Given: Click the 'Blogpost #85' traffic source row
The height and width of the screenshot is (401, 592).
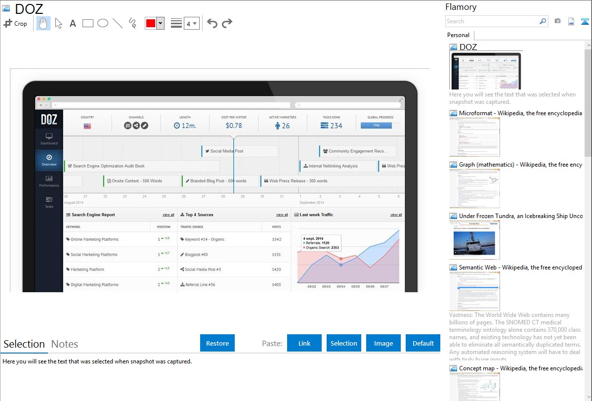Looking at the screenshot, I should coord(234,254).
